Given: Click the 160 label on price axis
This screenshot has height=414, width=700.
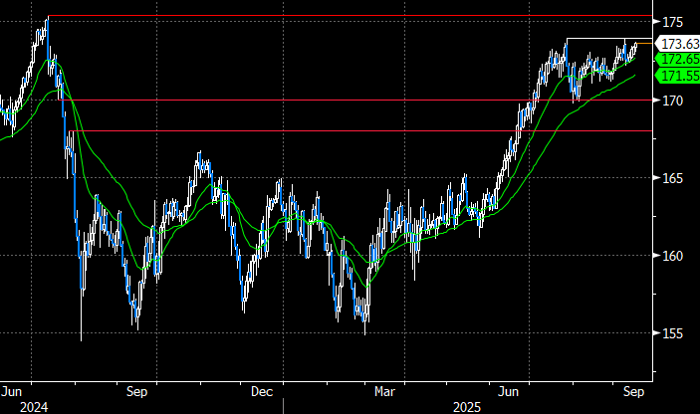Looking at the screenshot, I should [x=672, y=256].
